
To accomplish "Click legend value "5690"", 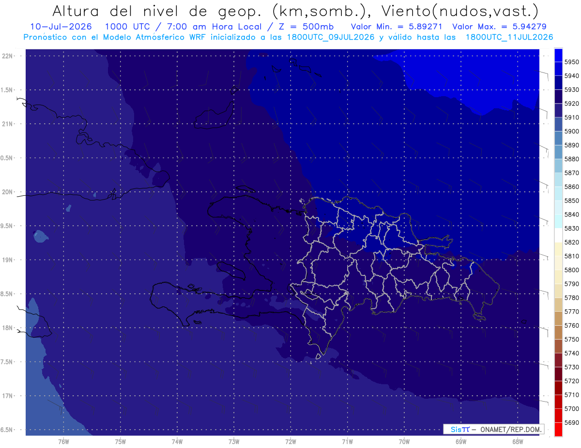I will point(571,422).
